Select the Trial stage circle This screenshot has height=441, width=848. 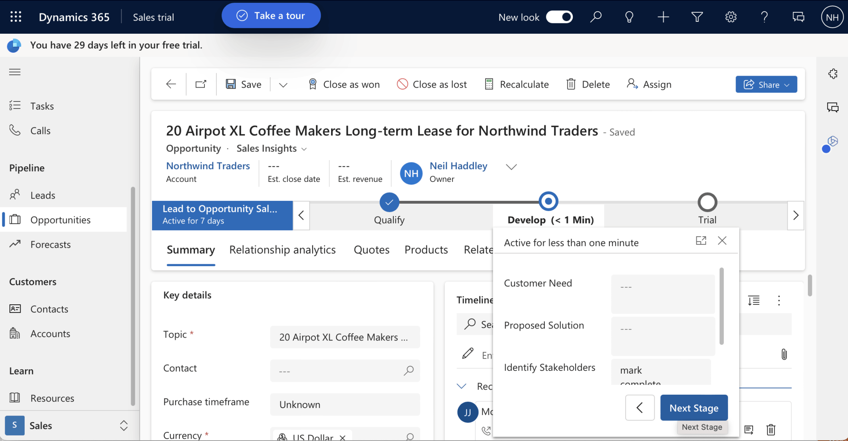707,202
